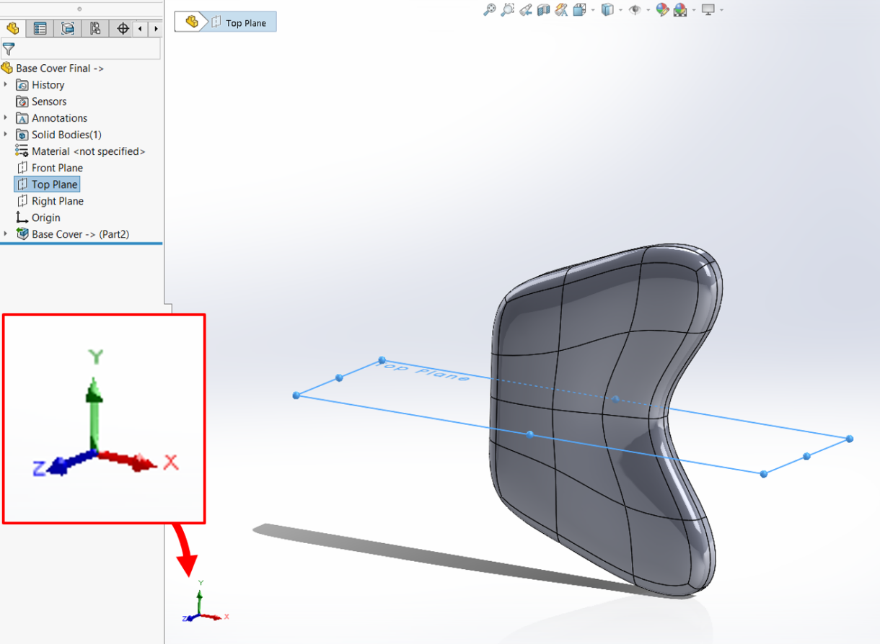Open the View Orientation dropdown arrow
This screenshot has height=644, width=880.
click(x=593, y=10)
